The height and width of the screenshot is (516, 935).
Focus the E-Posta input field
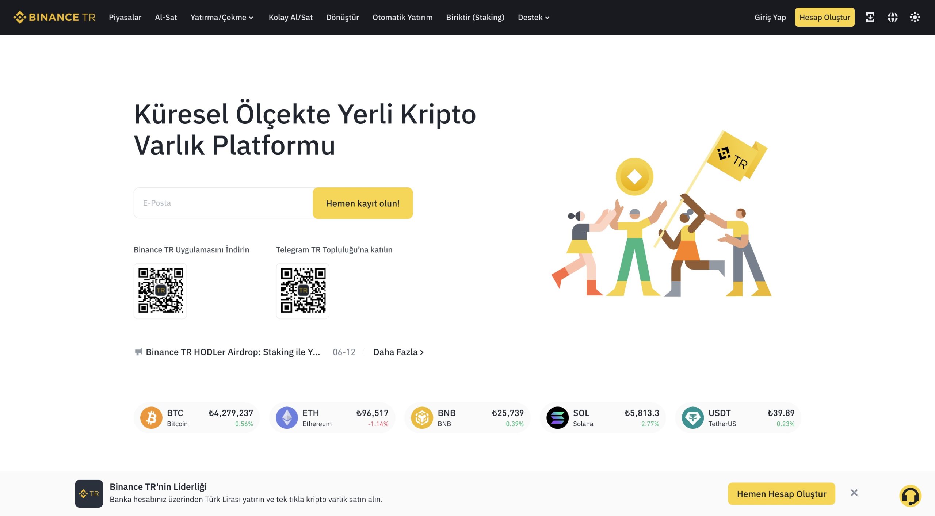(224, 203)
